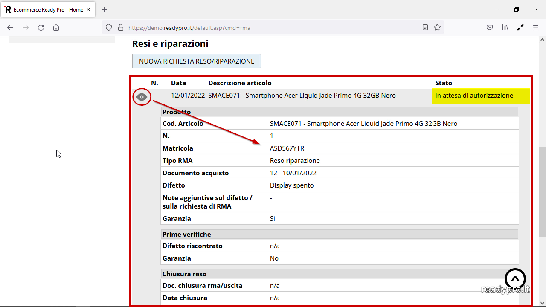Open the library bookmarks icon
546x307 pixels.
pyautogui.click(x=505, y=27)
